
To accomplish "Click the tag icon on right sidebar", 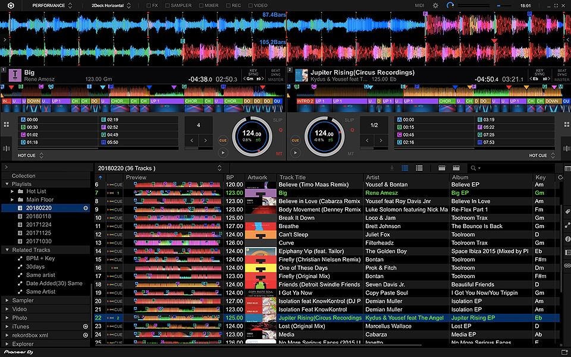I will pos(567,211).
